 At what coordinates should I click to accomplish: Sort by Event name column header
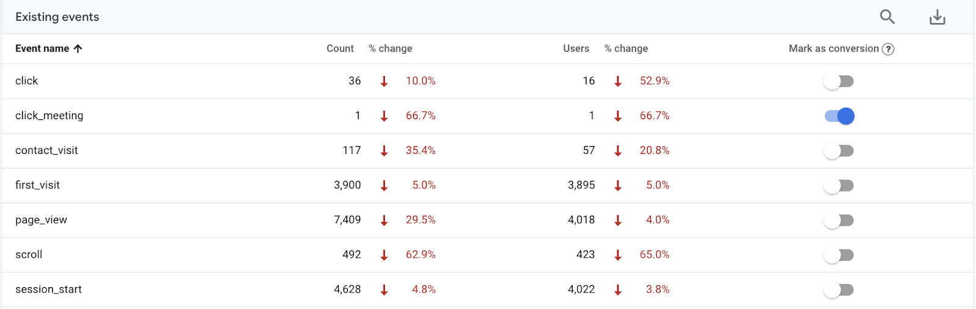pos(42,49)
